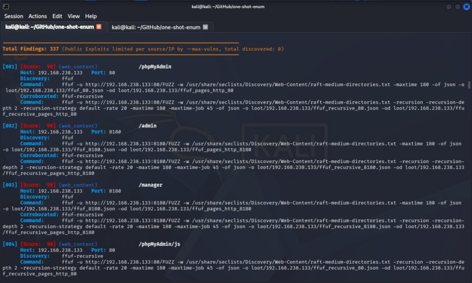Click the window title 'kali@kali: ~/GitHub/one-shot-enum'
The image size is (472, 283).
tap(228, 6)
